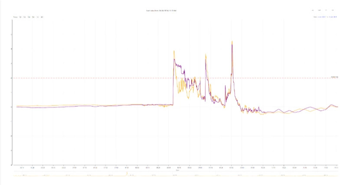Click the first icon in the top-right chart toolbar

point(312,10)
